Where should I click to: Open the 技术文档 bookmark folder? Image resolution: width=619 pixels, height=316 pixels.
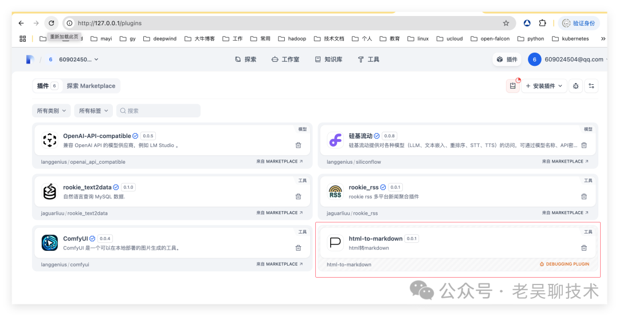(329, 39)
